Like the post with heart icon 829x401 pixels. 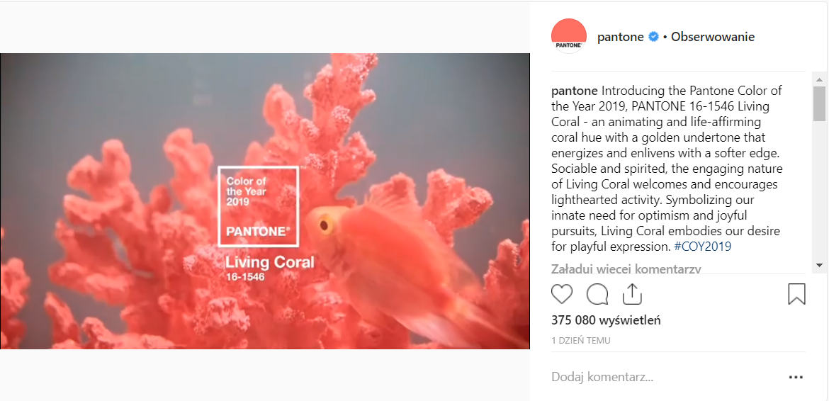[561, 294]
